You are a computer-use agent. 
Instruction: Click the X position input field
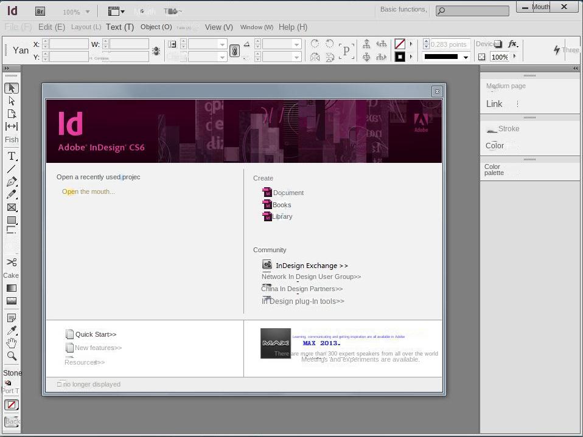point(69,44)
